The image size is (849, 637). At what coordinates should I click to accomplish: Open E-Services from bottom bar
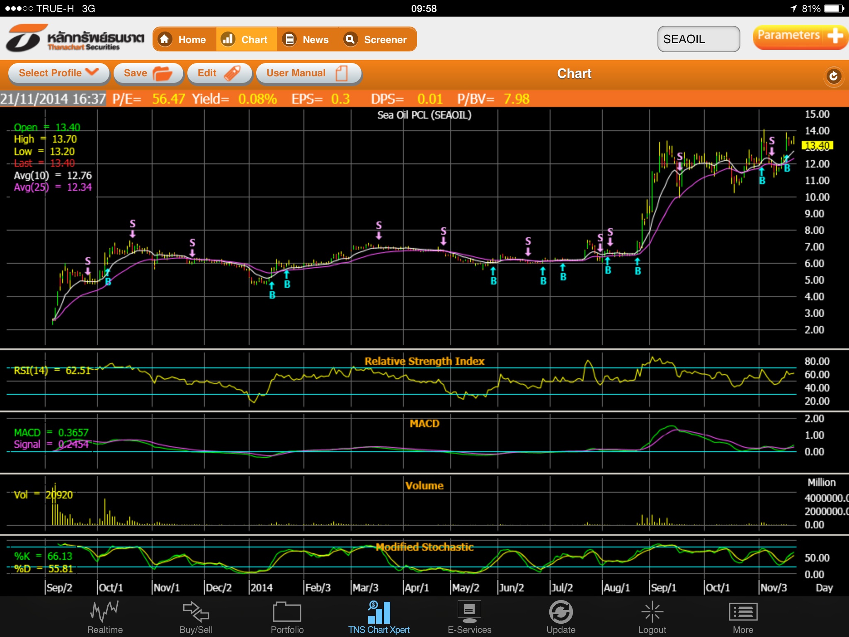(469, 617)
